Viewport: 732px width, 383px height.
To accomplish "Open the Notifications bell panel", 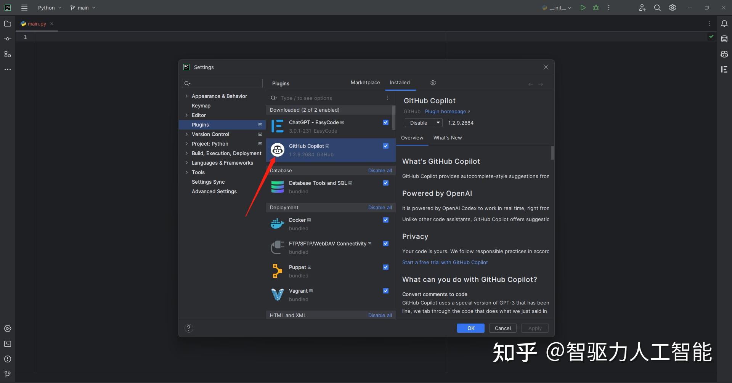I will click(x=724, y=23).
